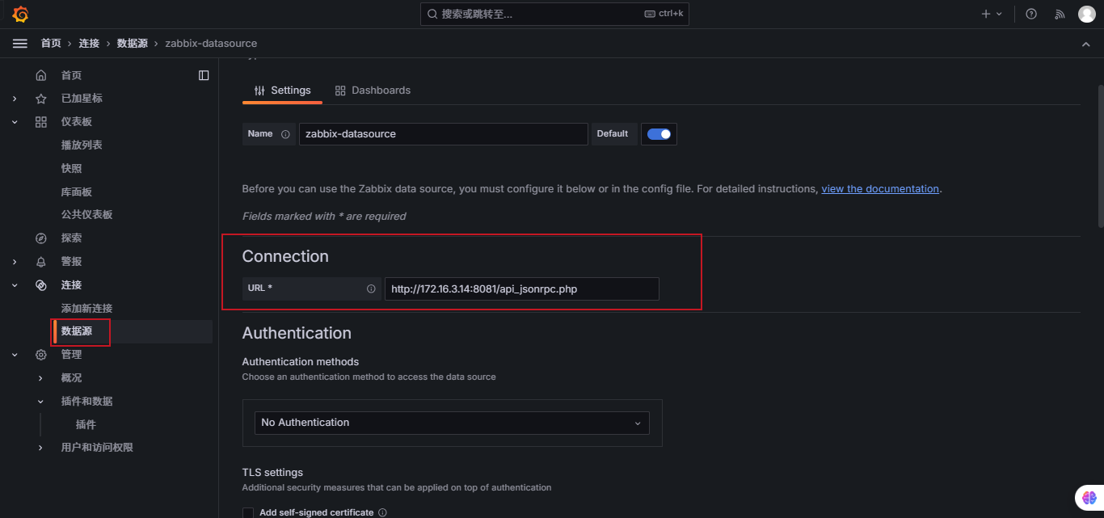The width and height of the screenshot is (1104, 518).
Task: Switch to the Settings tab
Action: [282, 91]
